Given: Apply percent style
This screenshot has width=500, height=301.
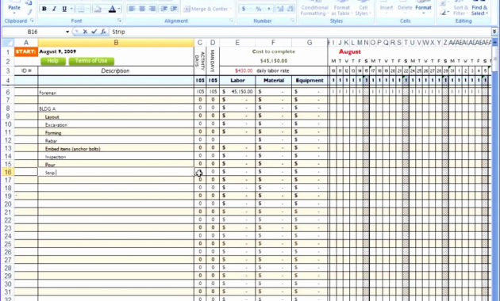Looking at the screenshot, I should 258,9.
